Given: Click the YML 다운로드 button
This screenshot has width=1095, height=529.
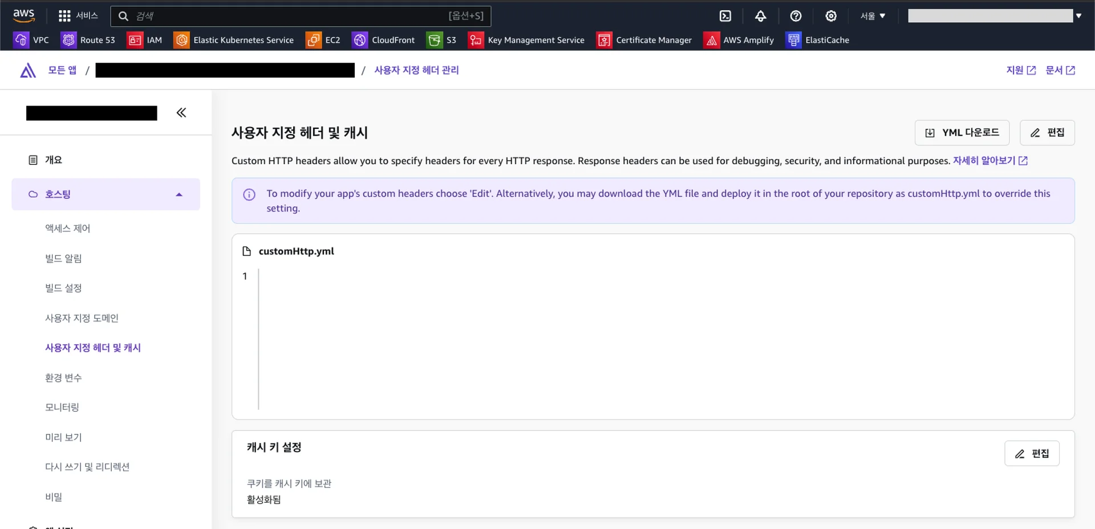Looking at the screenshot, I should (962, 133).
